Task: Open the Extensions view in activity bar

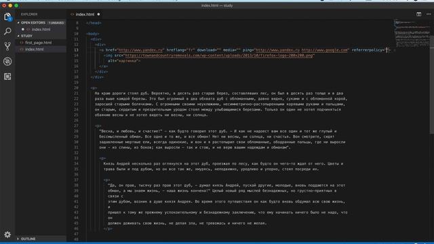Action: [x=7, y=77]
